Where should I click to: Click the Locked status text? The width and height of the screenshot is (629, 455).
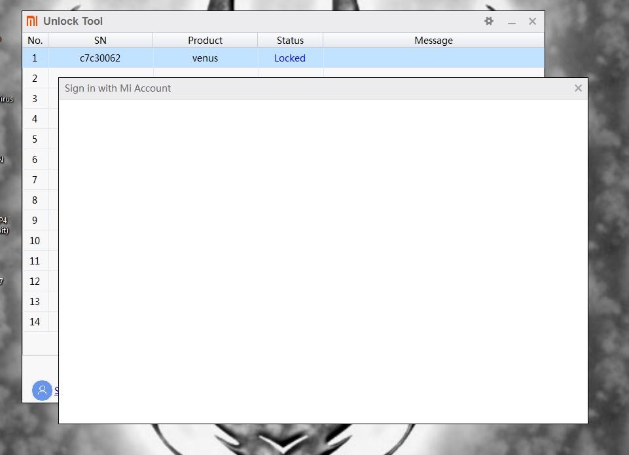(290, 58)
